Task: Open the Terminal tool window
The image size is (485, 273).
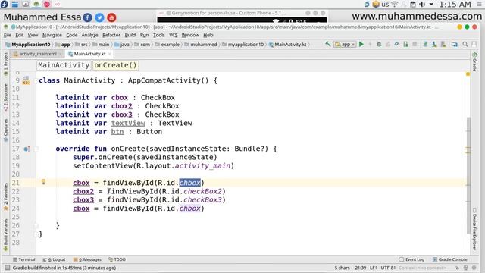Action: (x=23, y=259)
